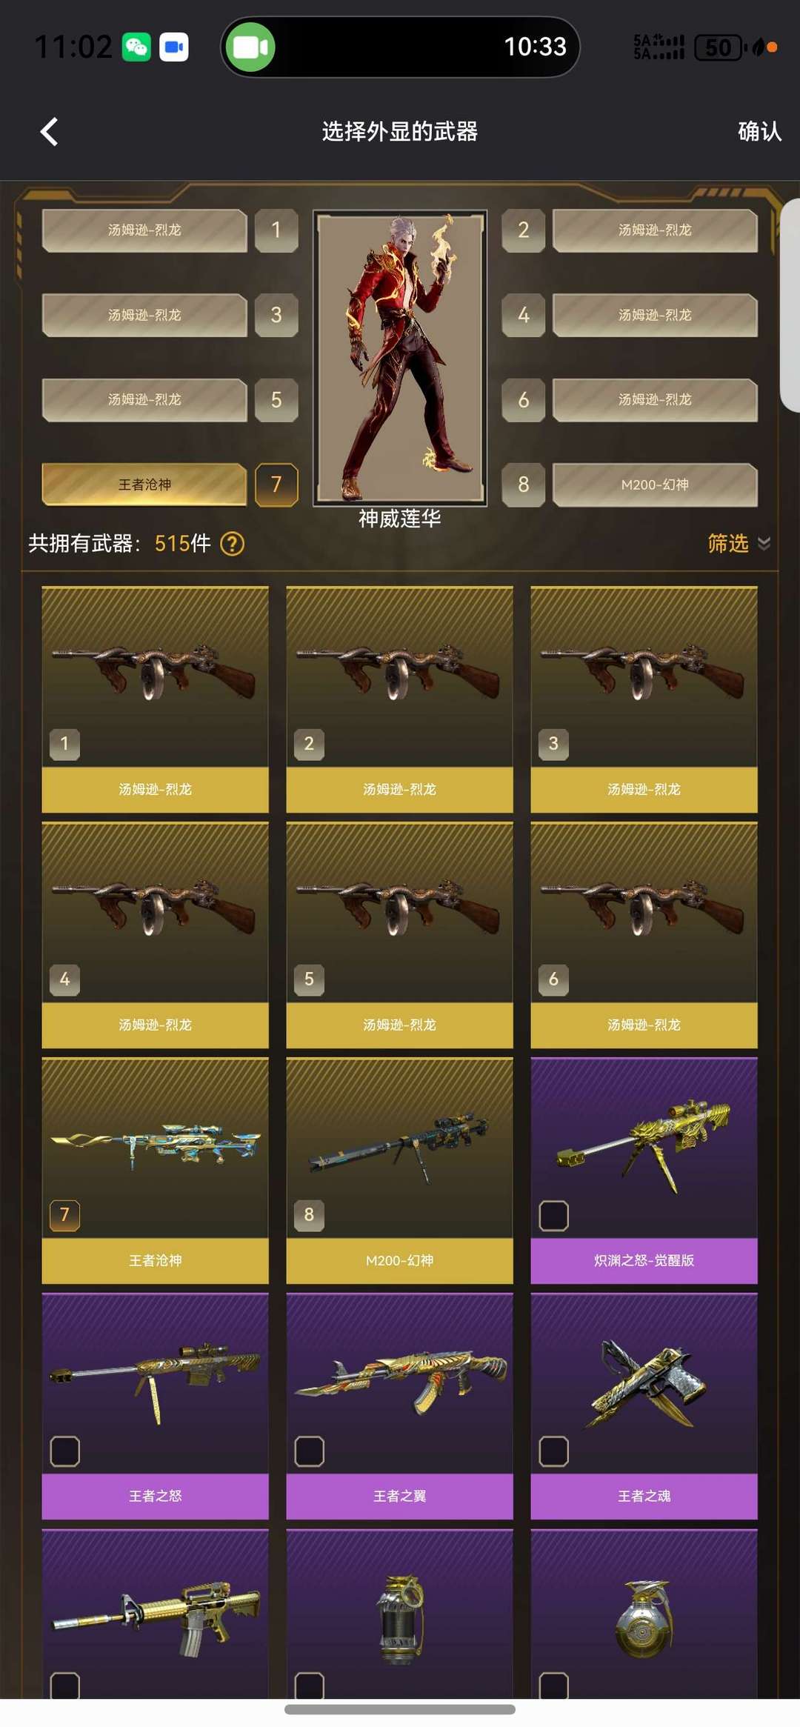
Task: Select slot number 8 badge
Action: point(524,485)
